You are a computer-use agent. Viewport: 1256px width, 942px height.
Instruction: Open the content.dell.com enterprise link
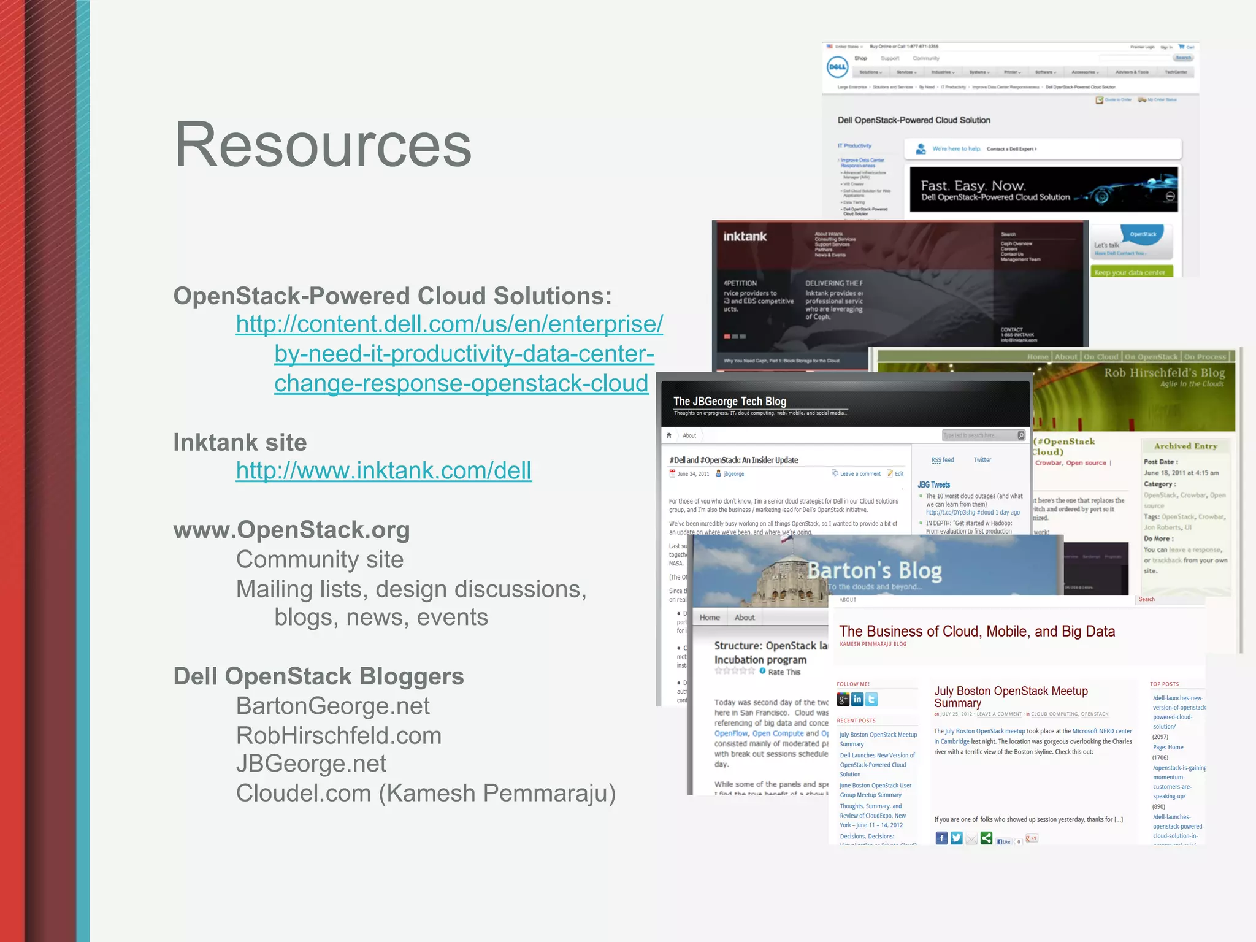tap(450, 354)
